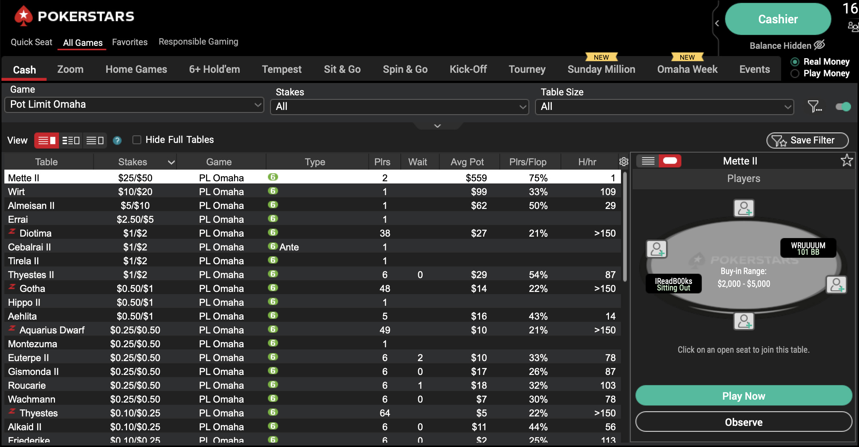Image resolution: width=859 pixels, height=447 pixels.
Task: Open the Zoom tab
Action: point(70,69)
